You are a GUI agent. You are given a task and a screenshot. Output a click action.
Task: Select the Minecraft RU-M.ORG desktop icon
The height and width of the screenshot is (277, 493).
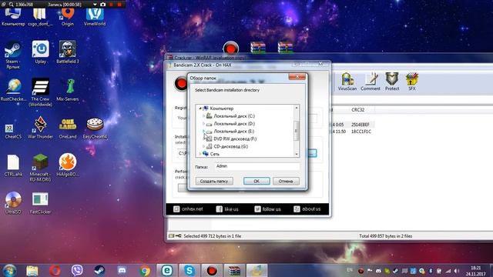pos(40,168)
